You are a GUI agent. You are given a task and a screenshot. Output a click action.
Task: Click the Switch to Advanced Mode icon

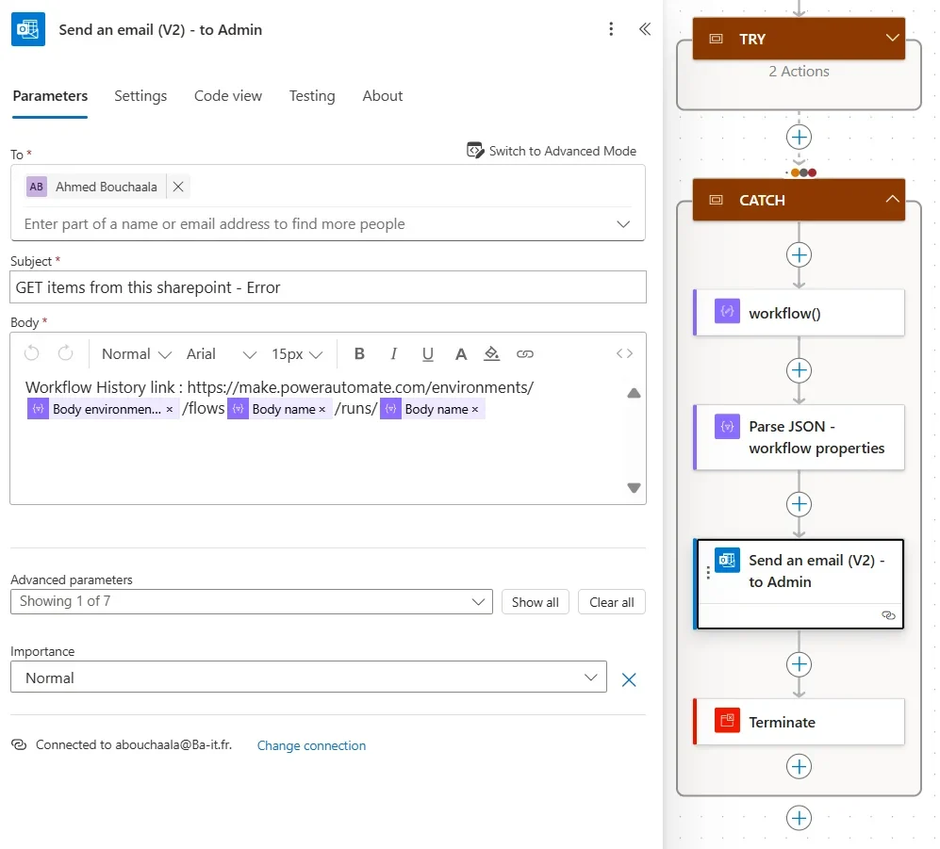pos(475,151)
